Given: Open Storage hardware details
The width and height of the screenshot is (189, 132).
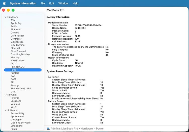Looking at the screenshot, I should (15, 86).
